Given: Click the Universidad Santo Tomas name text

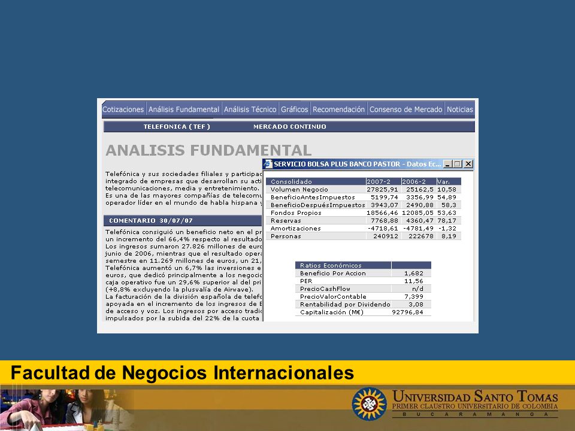Looking at the screenshot, I should [x=475, y=396].
